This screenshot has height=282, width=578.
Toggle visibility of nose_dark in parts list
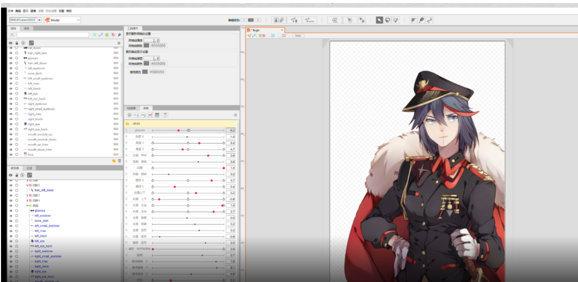pyautogui.click(x=11, y=73)
